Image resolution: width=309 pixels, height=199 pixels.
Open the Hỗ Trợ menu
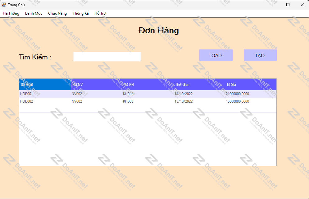click(100, 13)
